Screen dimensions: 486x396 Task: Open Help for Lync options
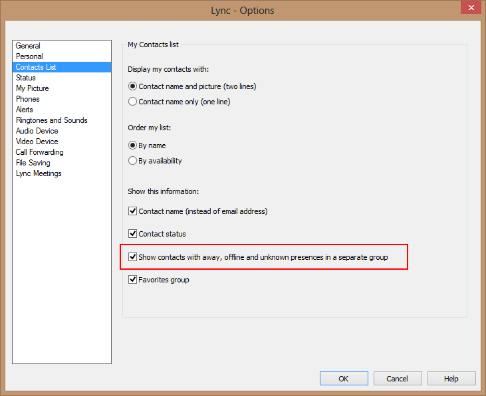[451, 379]
